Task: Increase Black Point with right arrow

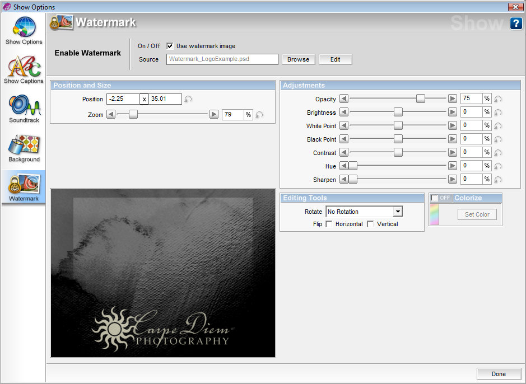Action: tap(453, 139)
